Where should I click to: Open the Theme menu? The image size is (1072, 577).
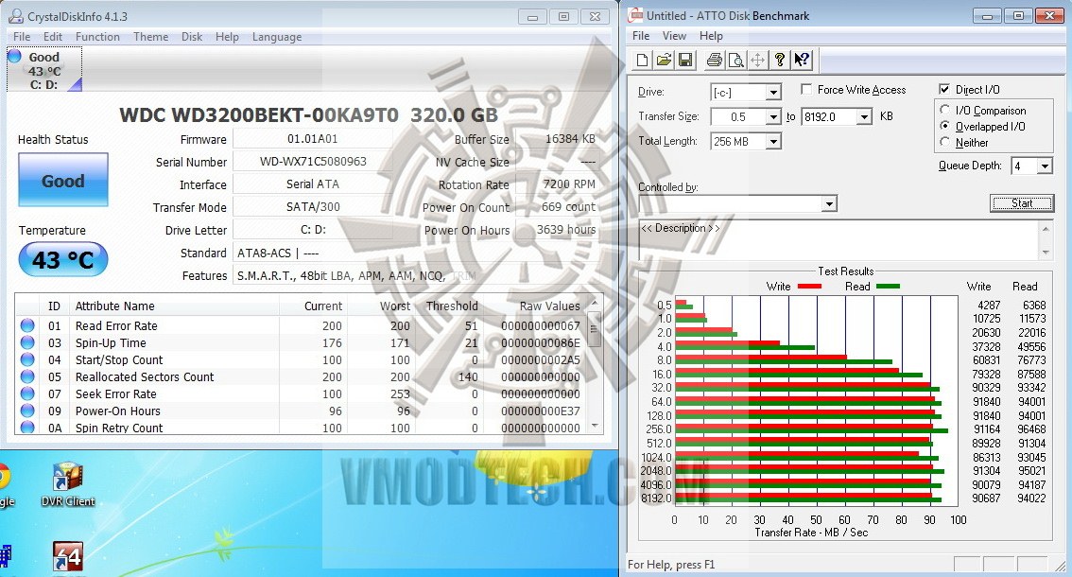[x=151, y=36]
